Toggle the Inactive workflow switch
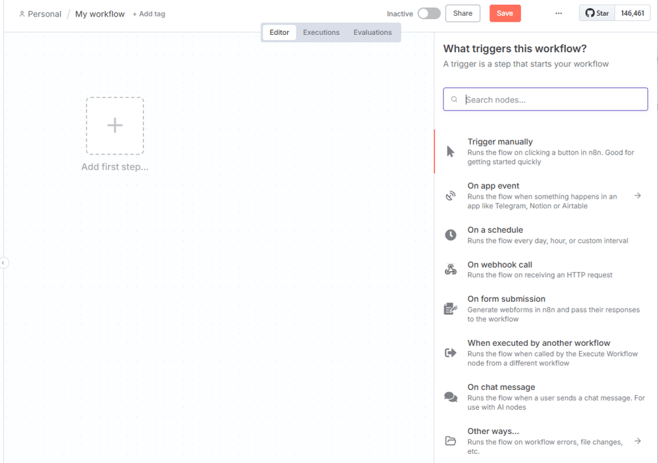The image size is (658, 463). (x=429, y=13)
